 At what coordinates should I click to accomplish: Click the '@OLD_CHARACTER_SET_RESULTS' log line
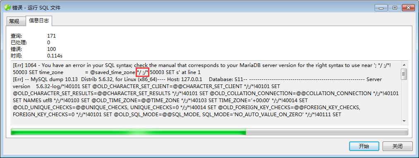(206, 93)
